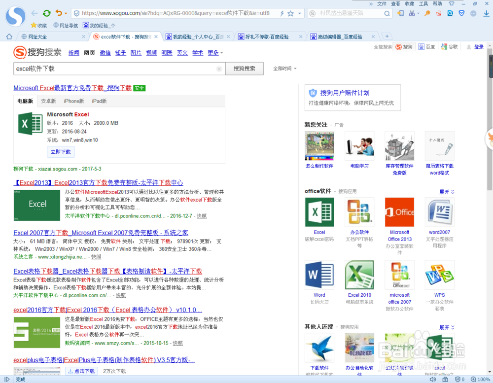
Task: Click the word2007 app icon
Action: coord(440,212)
